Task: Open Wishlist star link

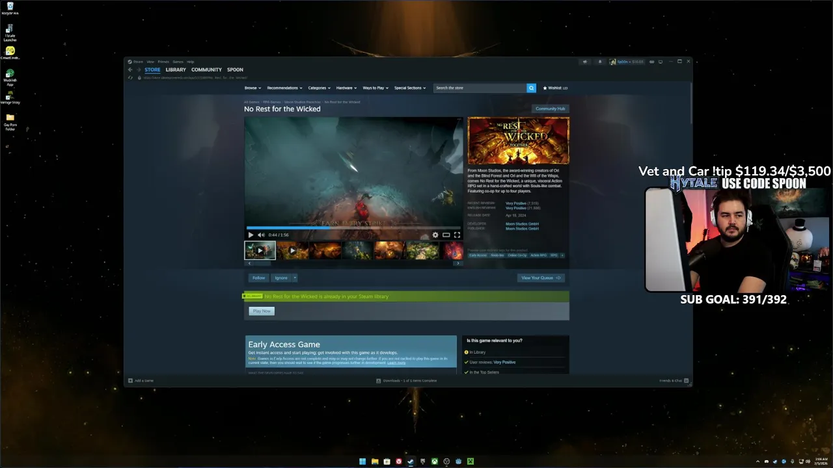Action: (555, 88)
